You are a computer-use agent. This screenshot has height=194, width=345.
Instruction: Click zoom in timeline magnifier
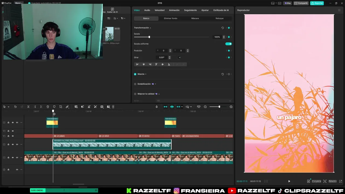(231, 107)
